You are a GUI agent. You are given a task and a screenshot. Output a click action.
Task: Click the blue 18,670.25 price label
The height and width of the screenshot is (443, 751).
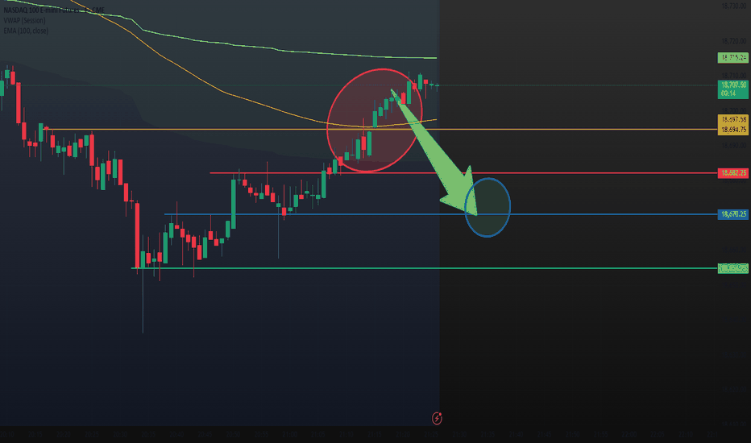732,214
